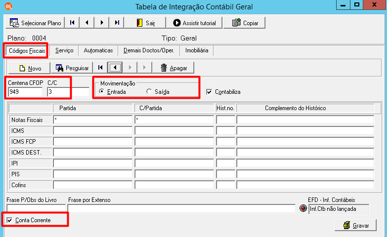Go to previous fiscal code record
Screen dimensions: 387x237
pos(115,68)
